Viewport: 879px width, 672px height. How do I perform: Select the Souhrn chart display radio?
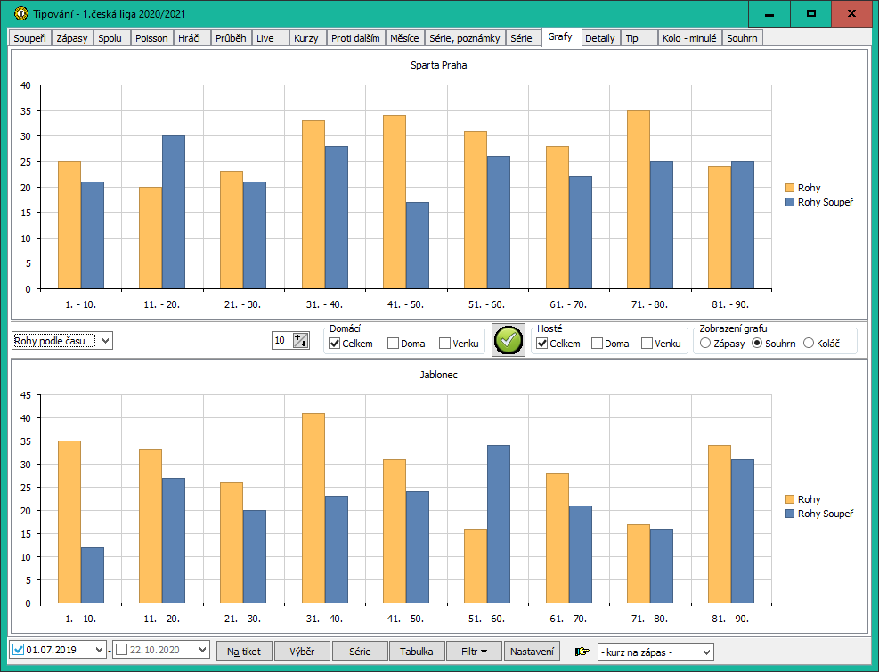pos(757,343)
